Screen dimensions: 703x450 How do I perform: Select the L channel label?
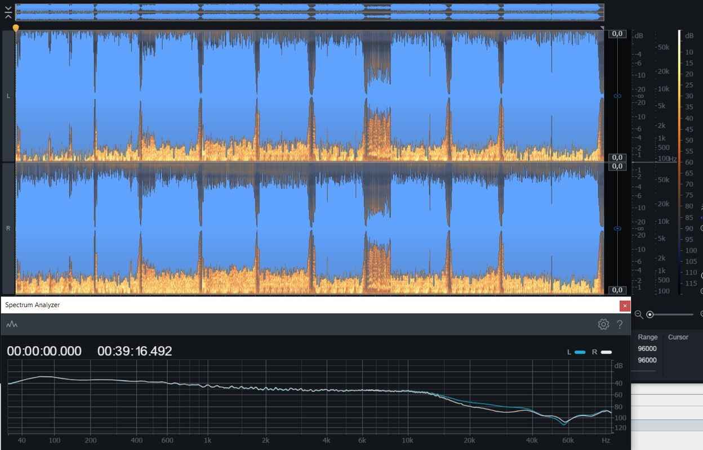[x=8, y=96]
